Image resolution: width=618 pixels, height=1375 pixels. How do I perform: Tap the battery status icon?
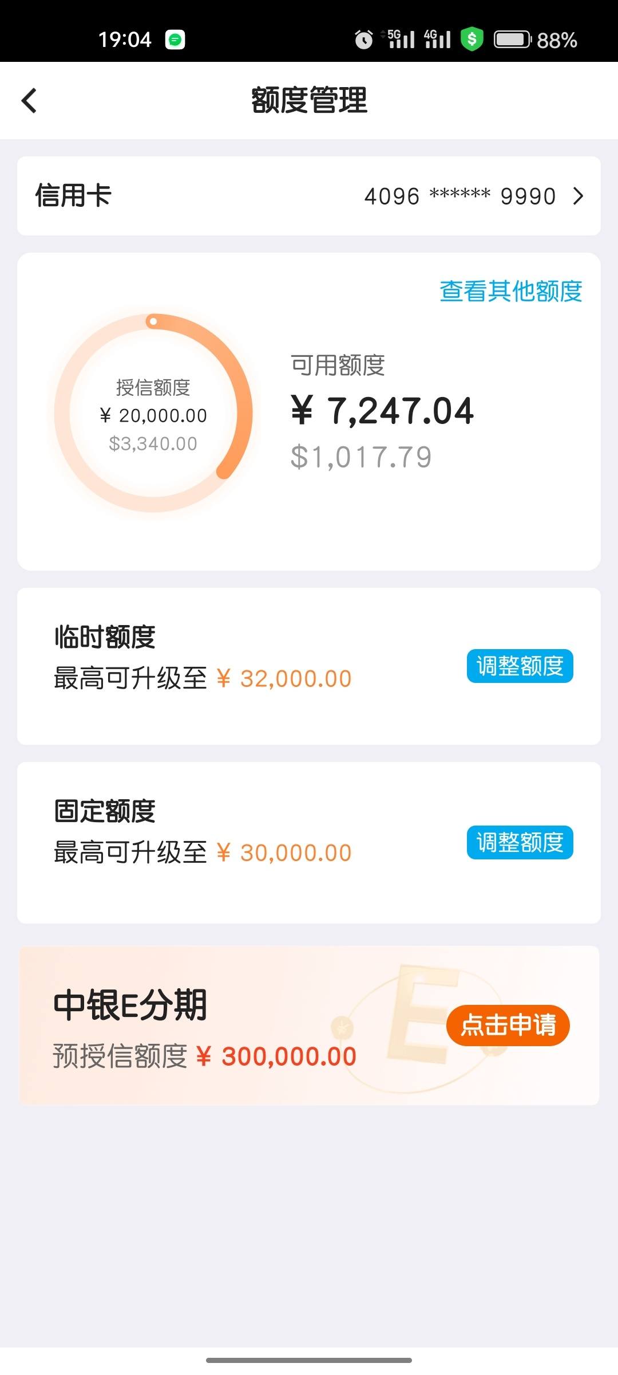[x=513, y=40]
